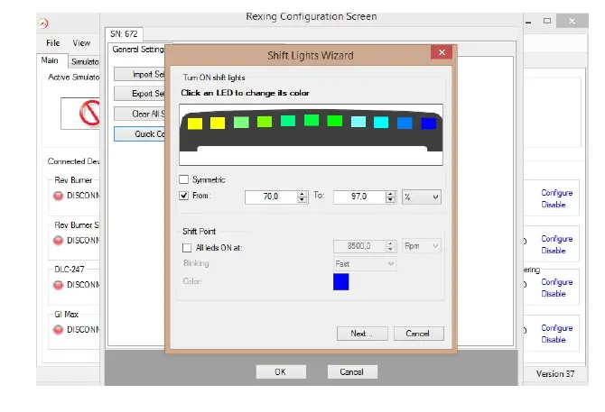This screenshot has height=412, width=605.
Task: Click Rev Burner S red status indicator
Action: click(59, 241)
